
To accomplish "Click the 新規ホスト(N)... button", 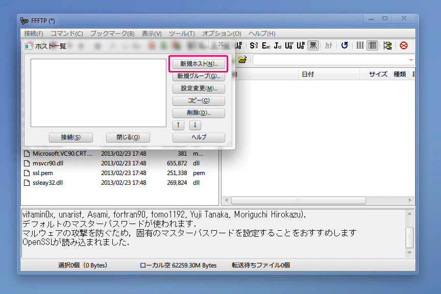I will pos(199,64).
